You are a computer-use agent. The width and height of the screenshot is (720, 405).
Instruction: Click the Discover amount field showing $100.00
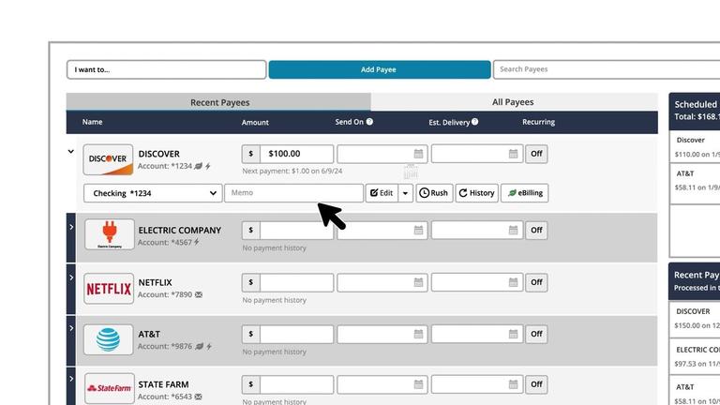(296, 154)
